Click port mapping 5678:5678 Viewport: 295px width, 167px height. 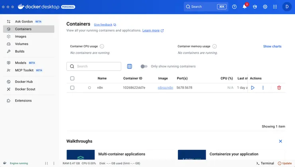[x=184, y=88]
